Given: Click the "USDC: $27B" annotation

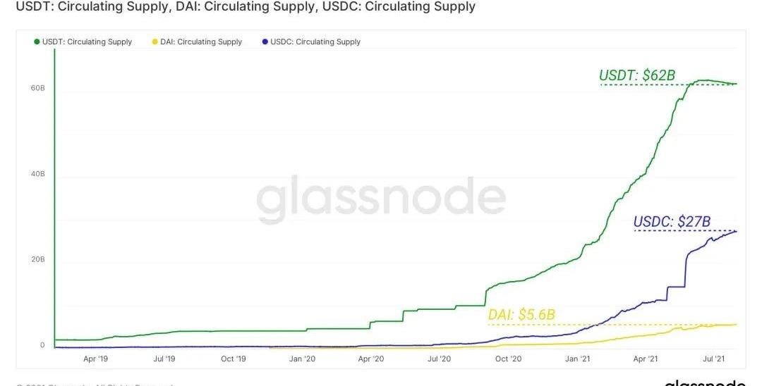Looking at the screenshot, I should [x=672, y=222].
